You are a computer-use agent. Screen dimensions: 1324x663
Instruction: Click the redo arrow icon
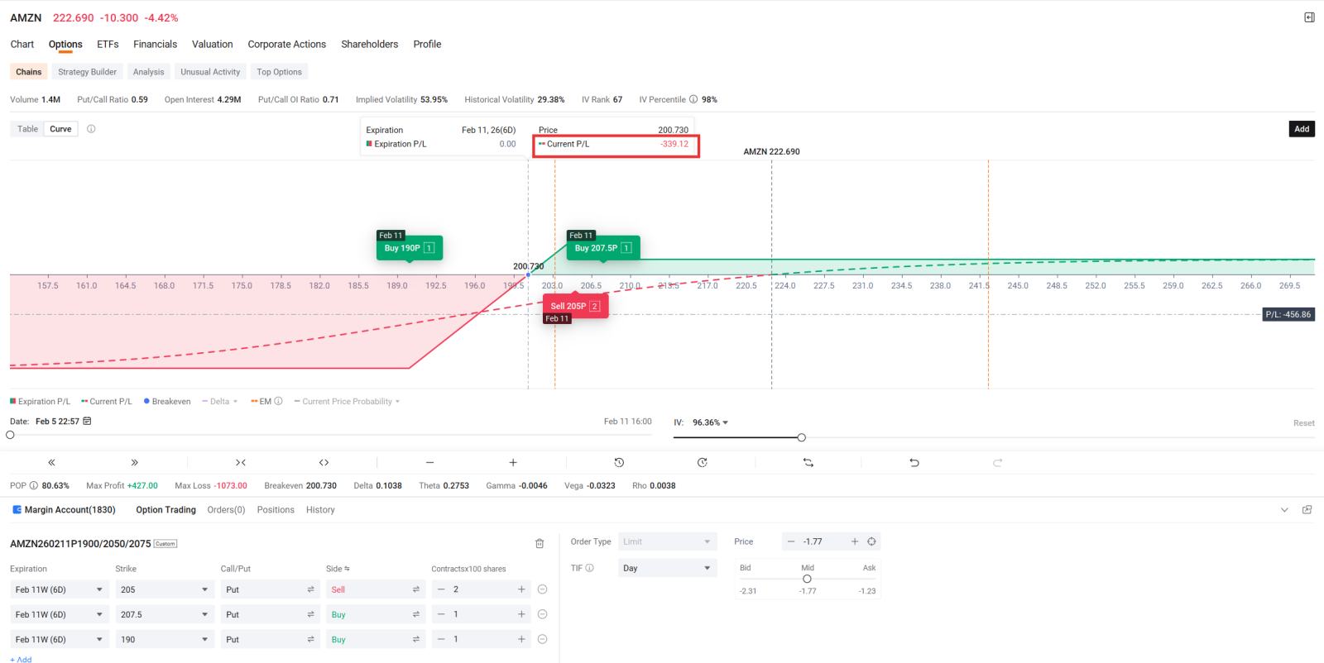point(998,463)
